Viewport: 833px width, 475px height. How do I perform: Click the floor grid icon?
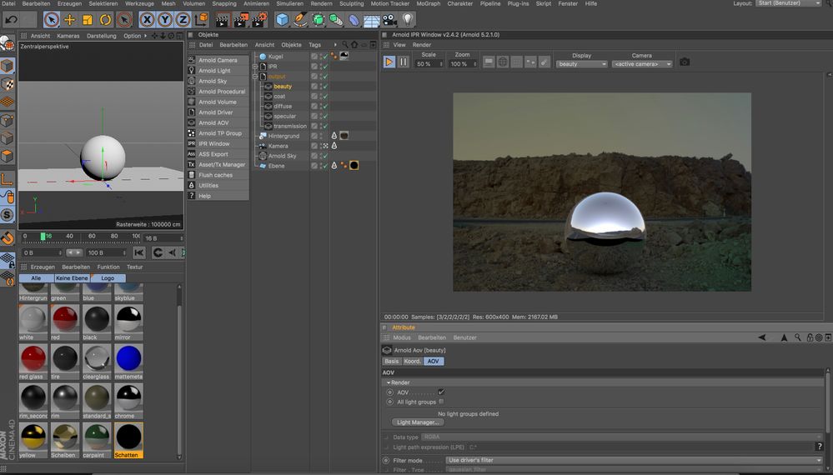371,20
